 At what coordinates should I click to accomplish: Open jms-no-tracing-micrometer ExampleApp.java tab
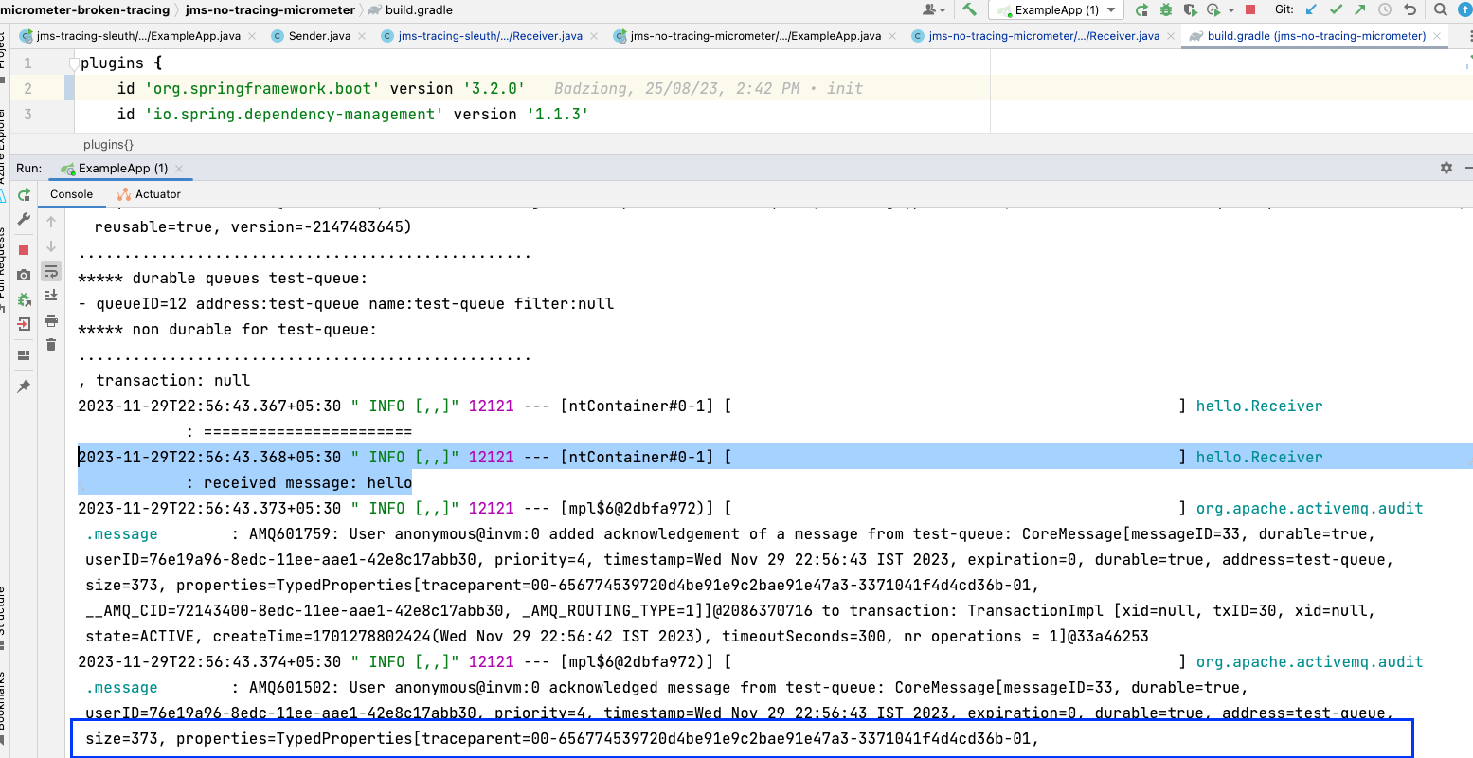[x=755, y=36]
